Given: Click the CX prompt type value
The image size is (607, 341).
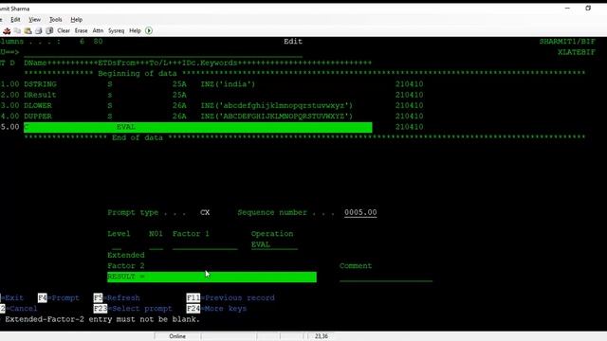Looking at the screenshot, I should [205, 212].
